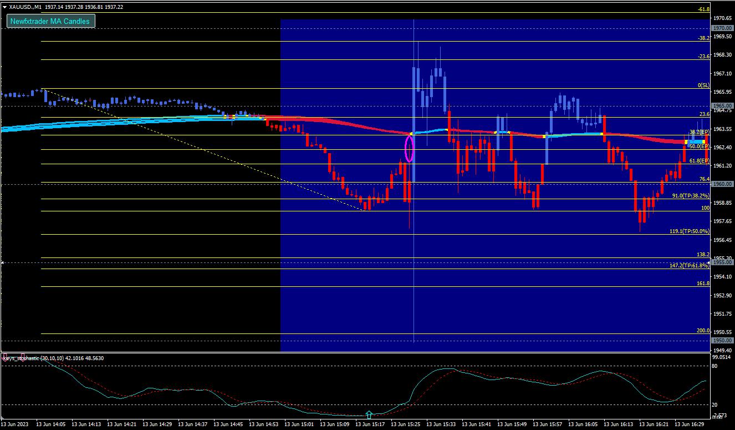Click the 1950.00 price level marker

click(x=722, y=340)
